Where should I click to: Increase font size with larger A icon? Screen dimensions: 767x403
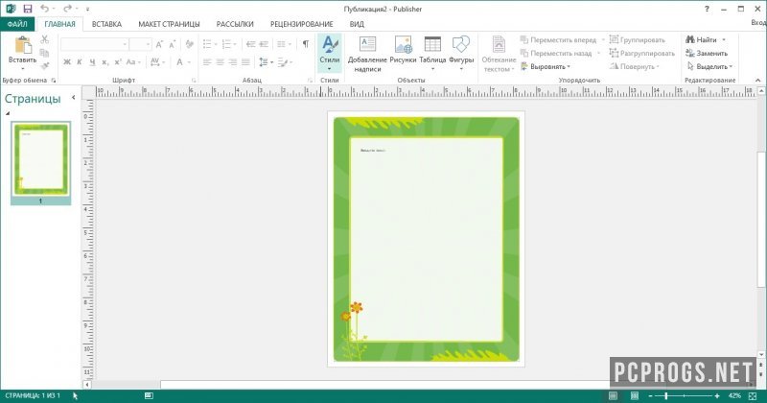(159, 44)
